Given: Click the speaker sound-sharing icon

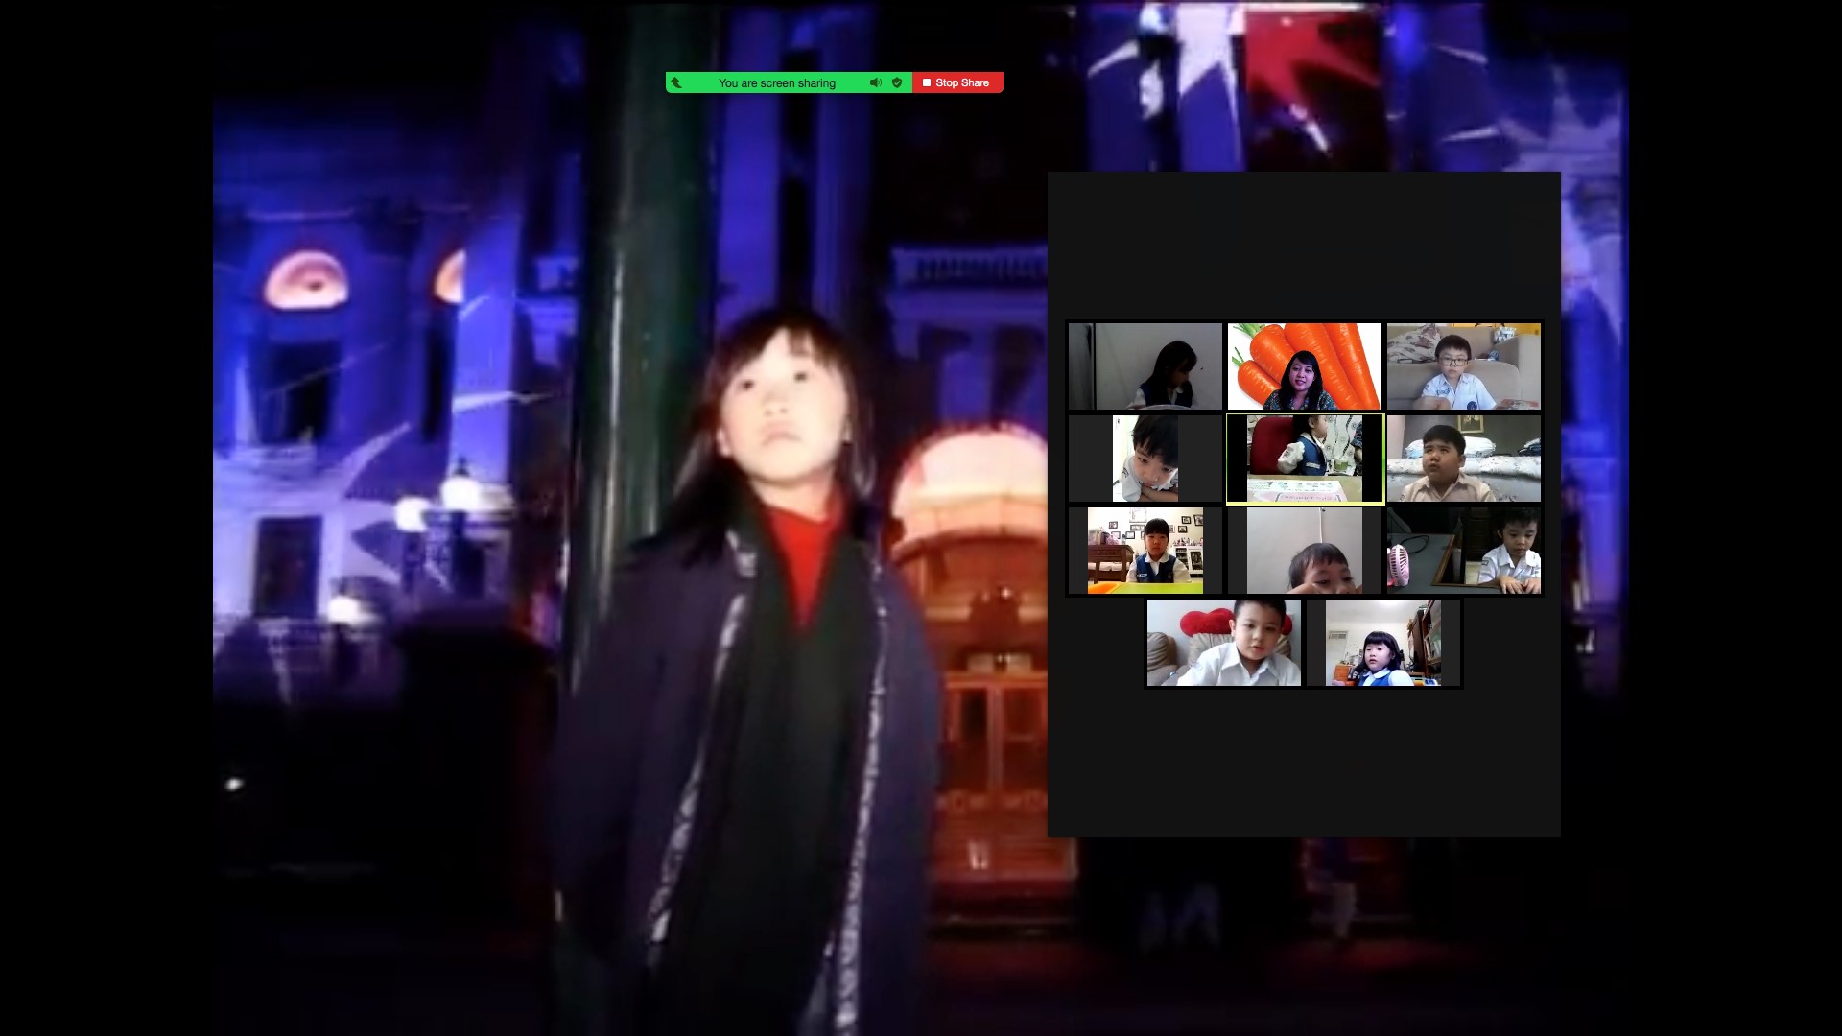Looking at the screenshot, I should (875, 82).
